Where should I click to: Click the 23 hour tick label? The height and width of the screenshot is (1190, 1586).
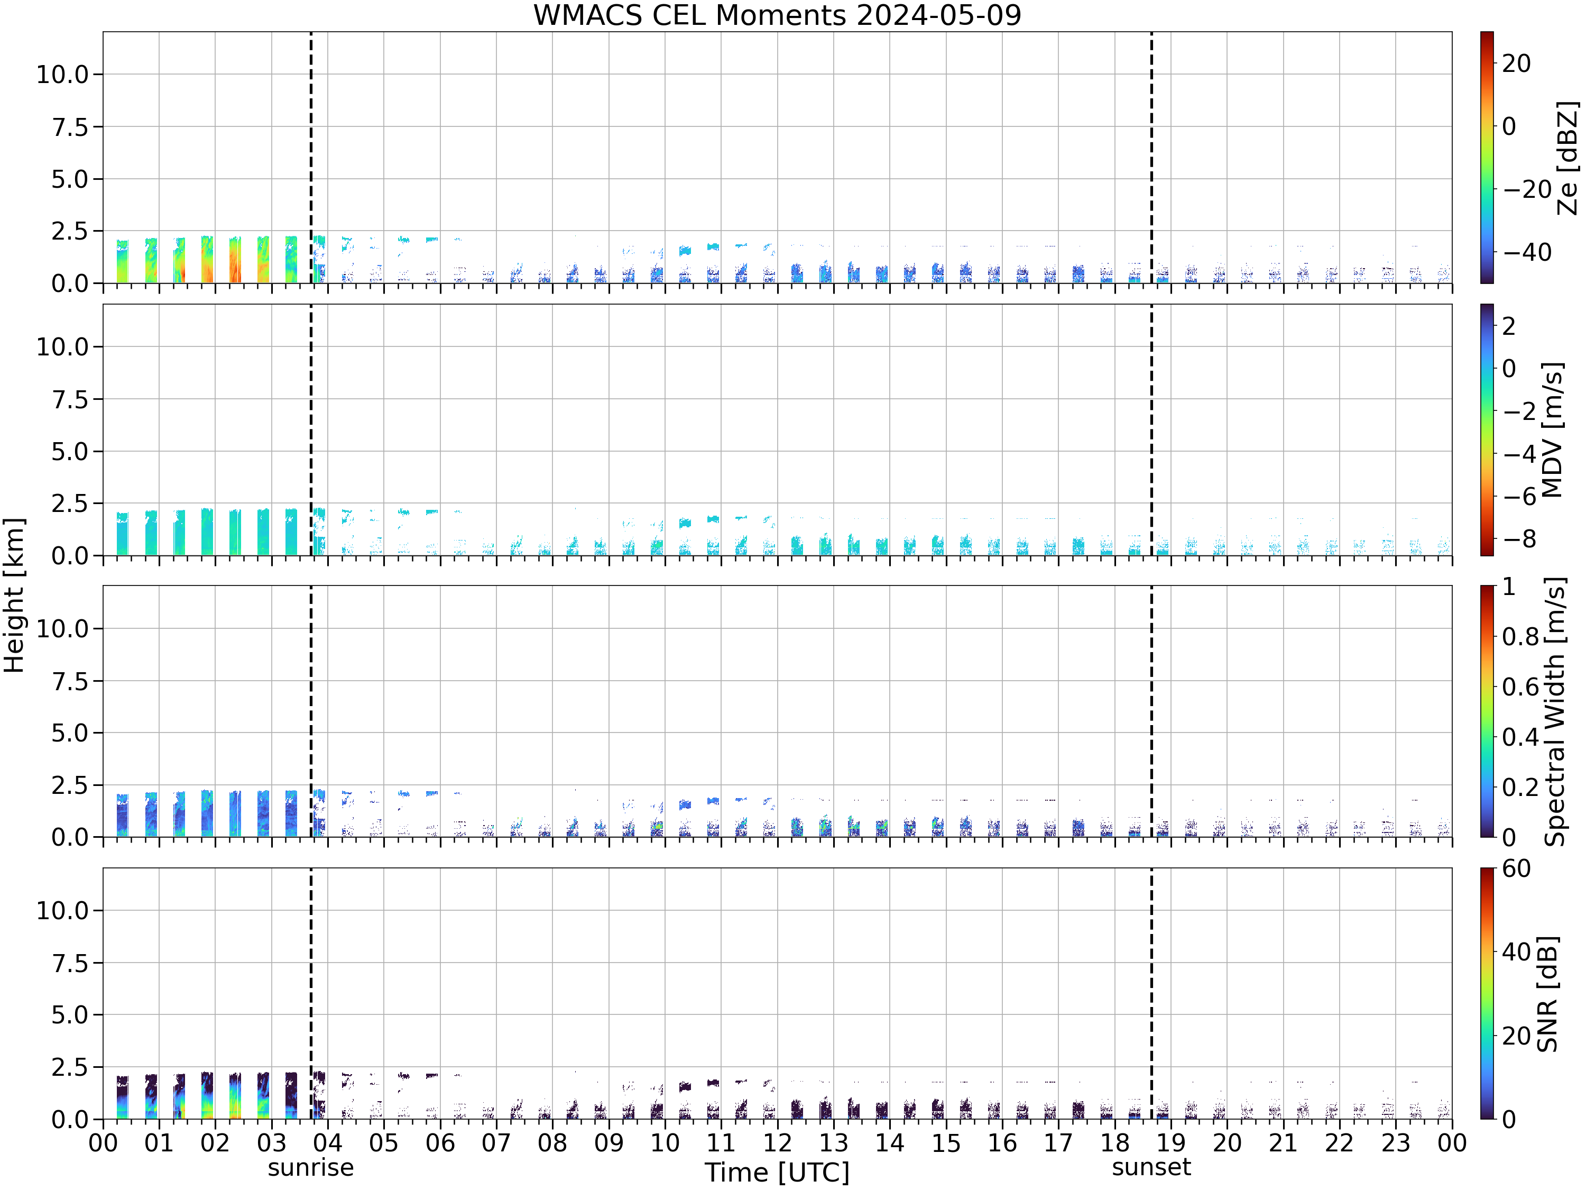1396,1142
